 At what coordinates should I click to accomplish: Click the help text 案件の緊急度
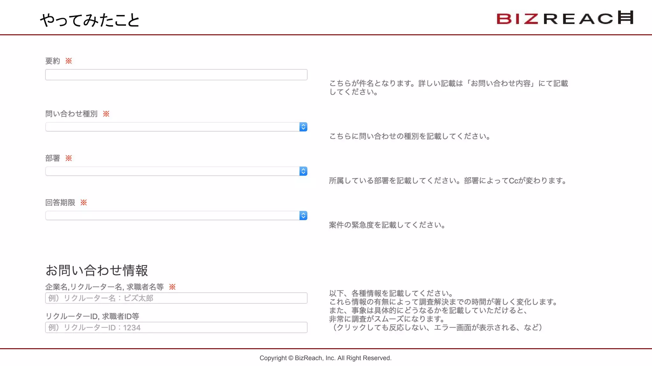coord(387,225)
